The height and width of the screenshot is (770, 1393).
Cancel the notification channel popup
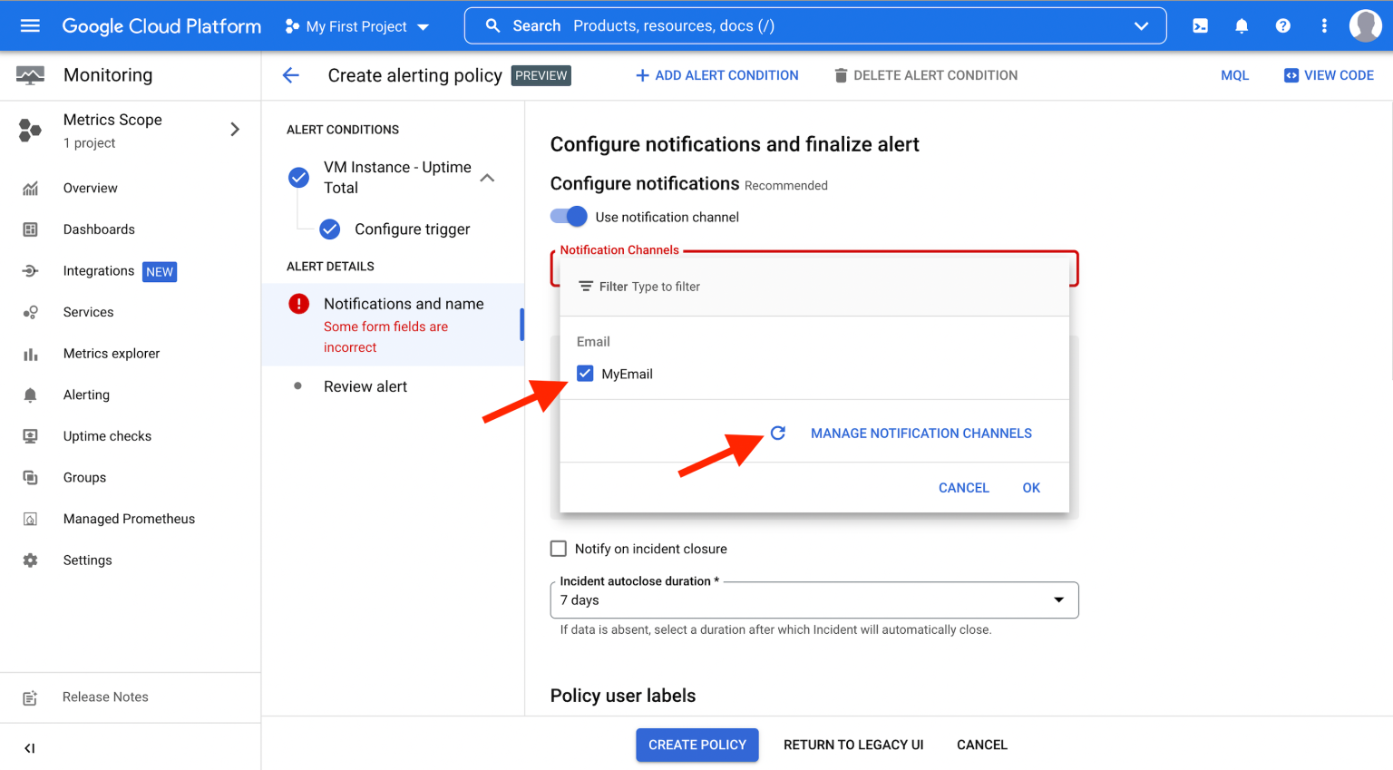[963, 488]
